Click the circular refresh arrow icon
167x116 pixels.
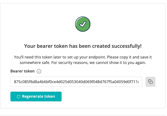pos(18,97)
